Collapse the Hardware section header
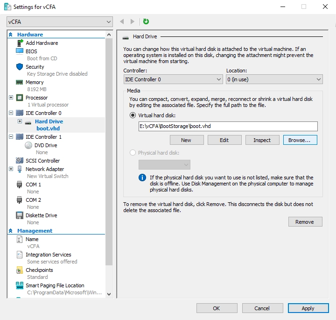 pyautogui.click(x=10, y=35)
